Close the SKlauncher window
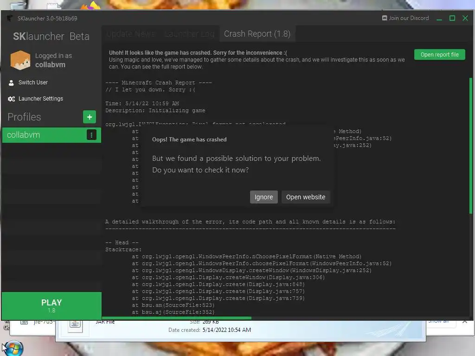 465,18
